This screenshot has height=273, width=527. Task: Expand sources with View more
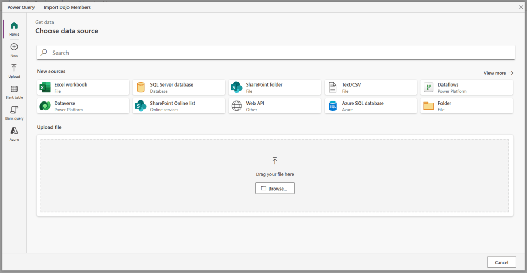pyautogui.click(x=498, y=73)
